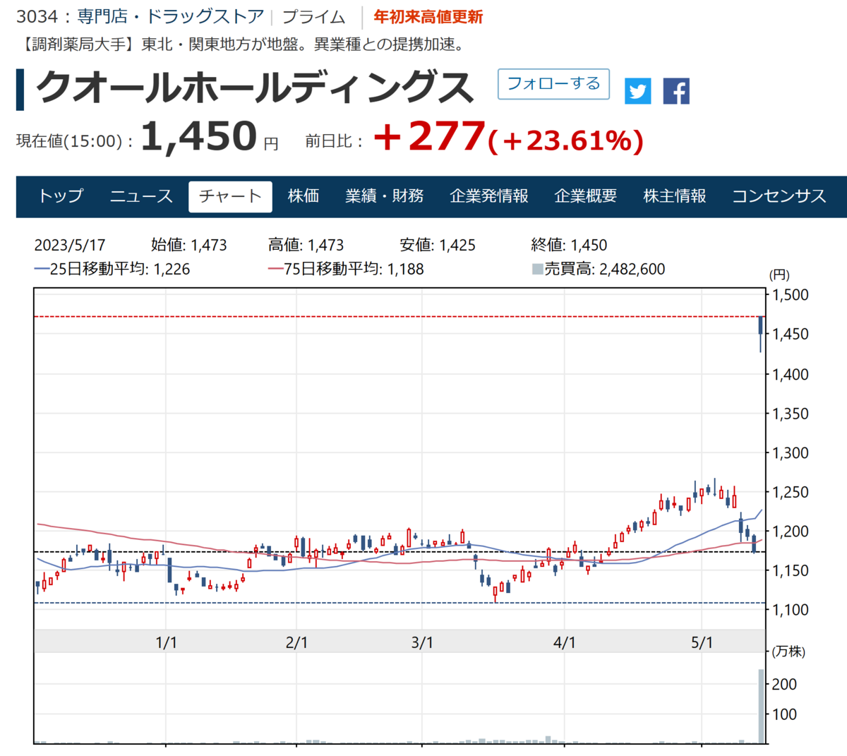Click the tall volume bar on 5/17
Viewport: 847px width, 756px height.
click(x=762, y=706)
